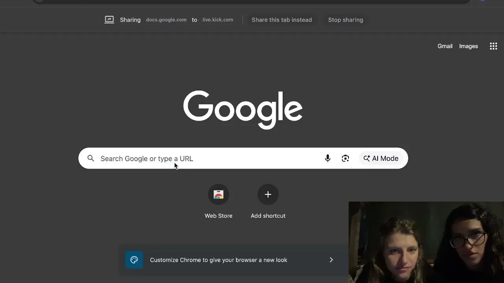Click the Customize Chrome palette icon
Image resolution: width=504 pixels, height=283 pixels.
[x=134, y=260]
